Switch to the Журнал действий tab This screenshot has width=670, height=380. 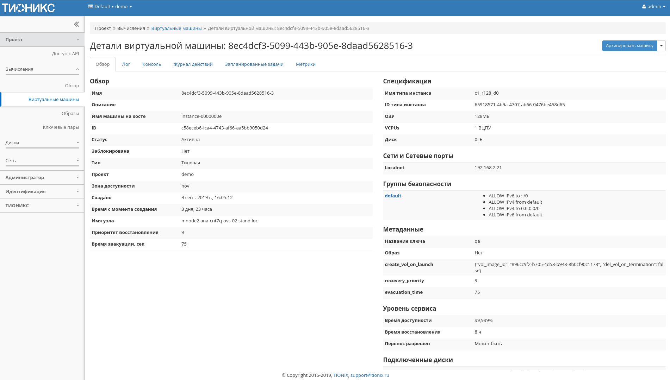(x=193, y=64)
